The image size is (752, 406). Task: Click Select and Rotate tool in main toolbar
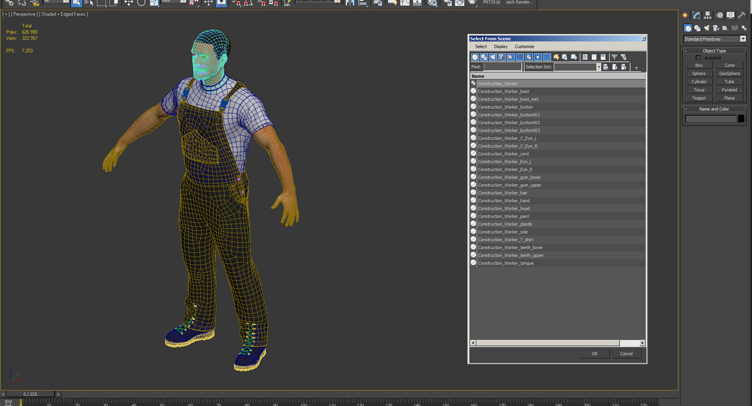click(x=141, y=3)
